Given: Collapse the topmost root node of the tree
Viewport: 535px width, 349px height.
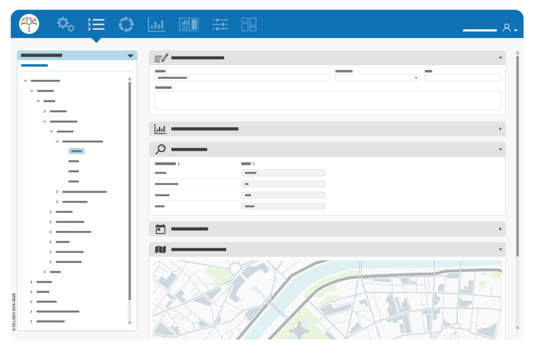Looking at the screenshot, I should pyautogui.click(x=25, y=81).
